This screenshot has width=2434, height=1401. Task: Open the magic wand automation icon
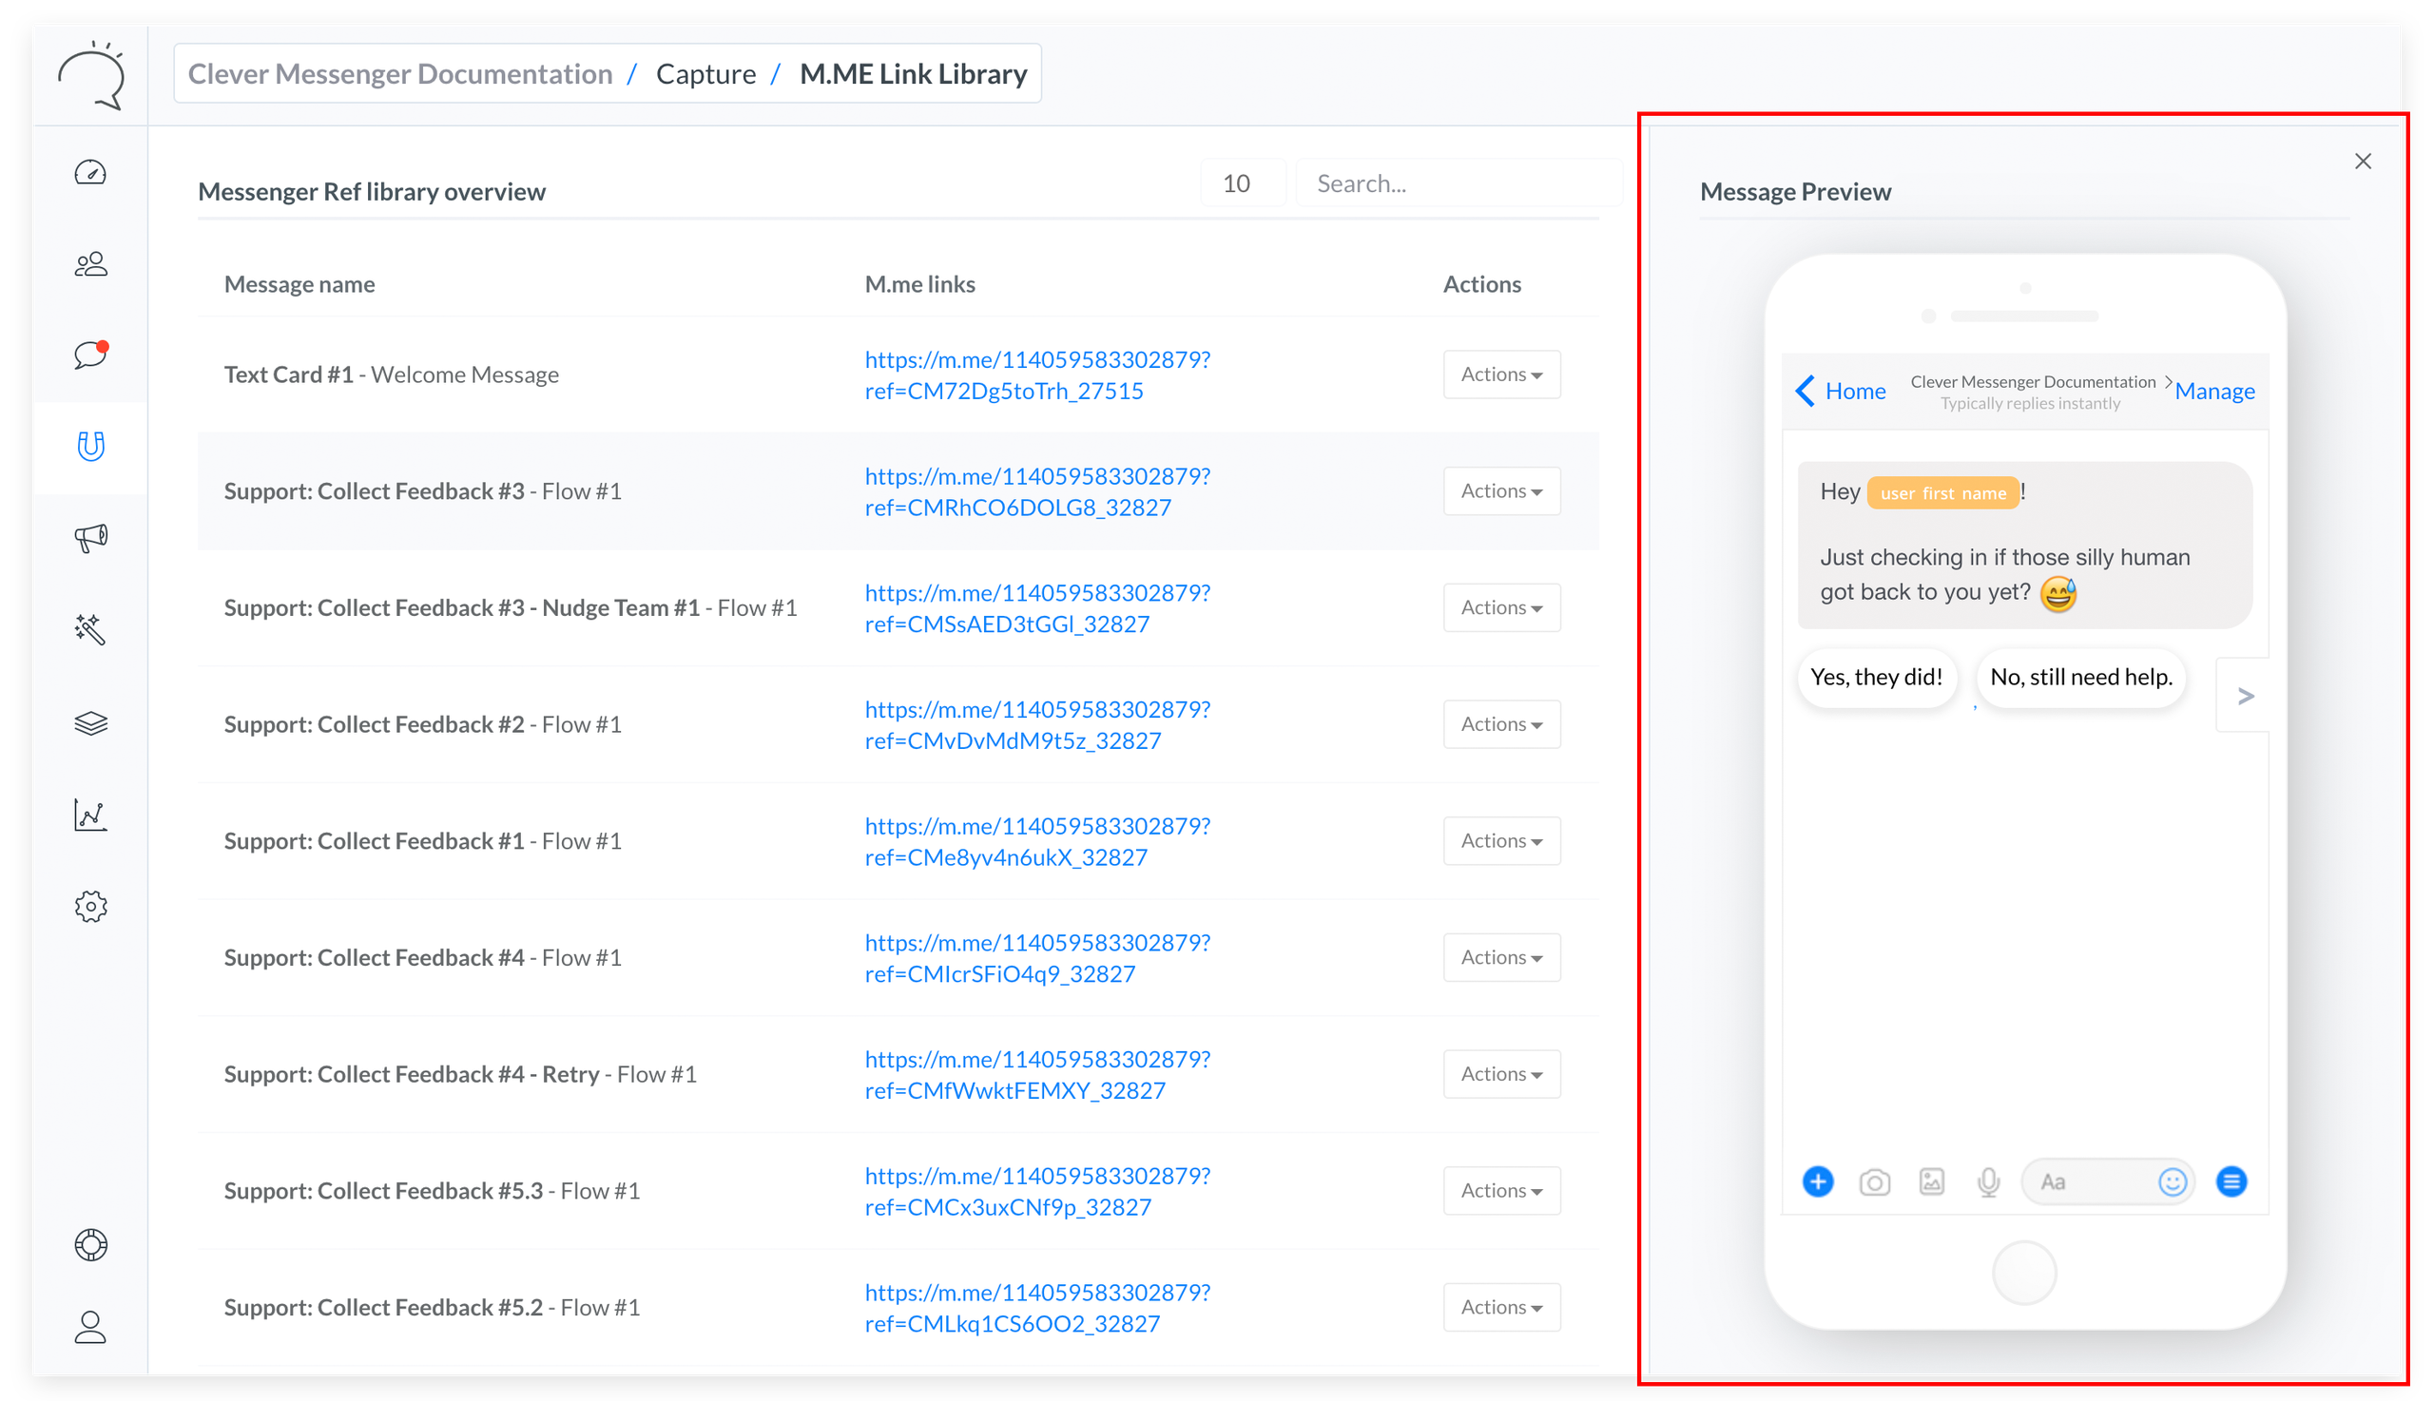(x=90, y=629)
